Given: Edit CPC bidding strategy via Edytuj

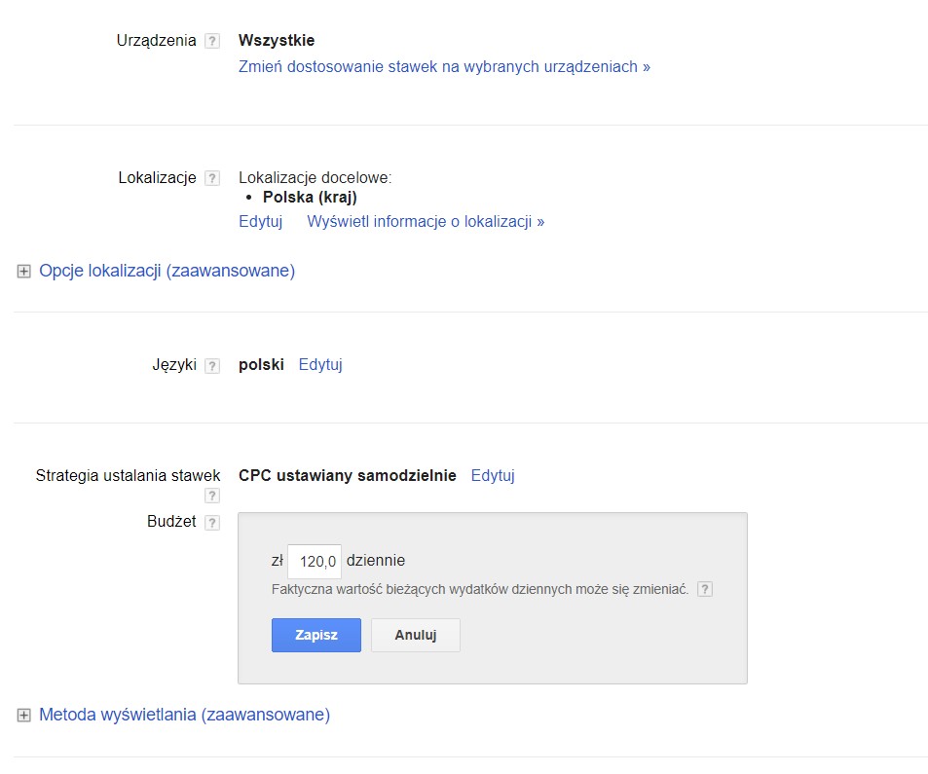Looking at the screenshot, I should point(493,476).
